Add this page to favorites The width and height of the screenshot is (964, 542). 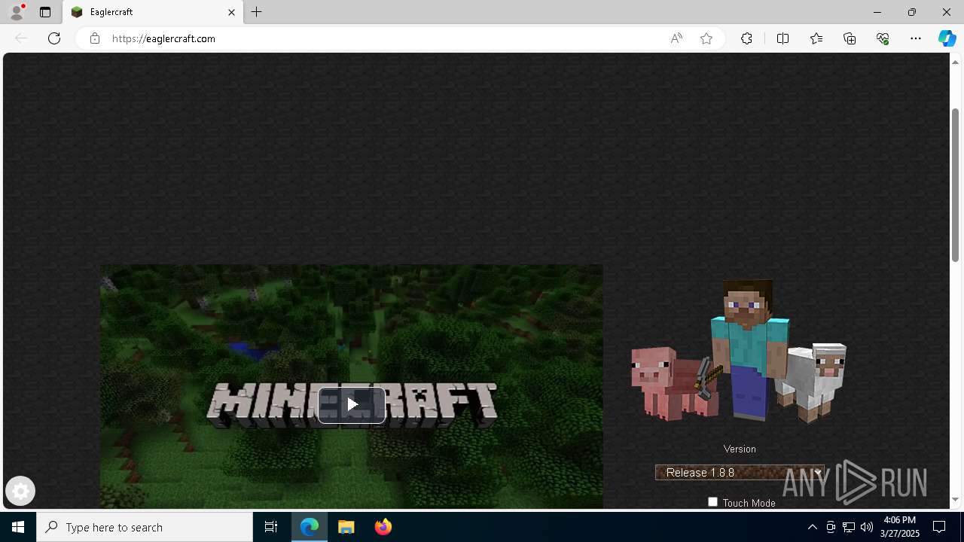coord(706,38)
